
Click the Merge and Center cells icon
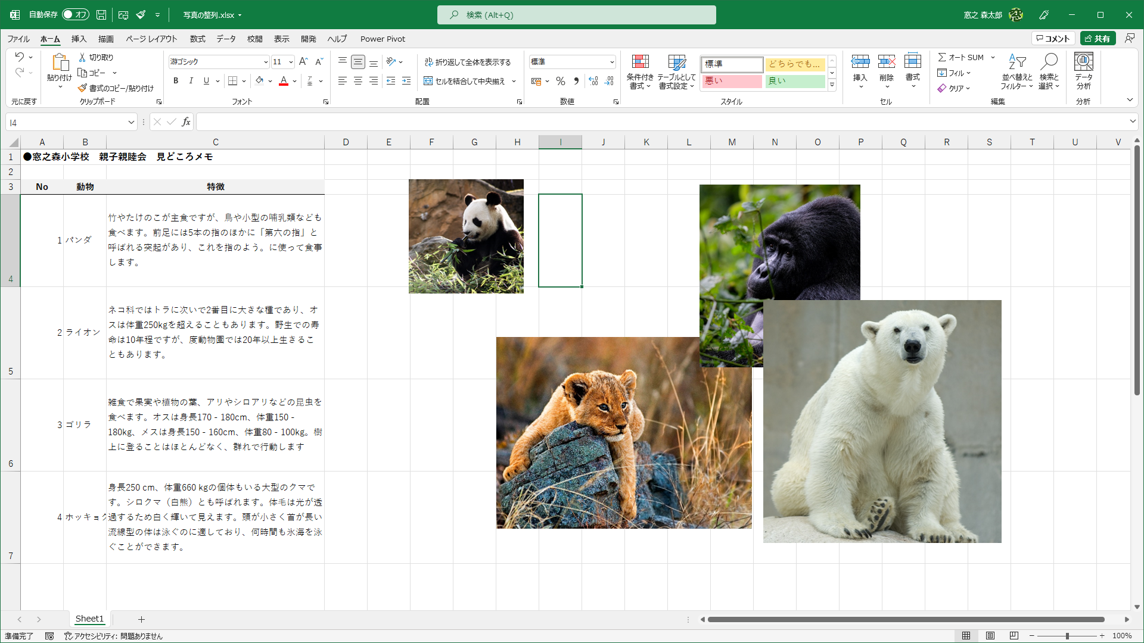point(428,81)
